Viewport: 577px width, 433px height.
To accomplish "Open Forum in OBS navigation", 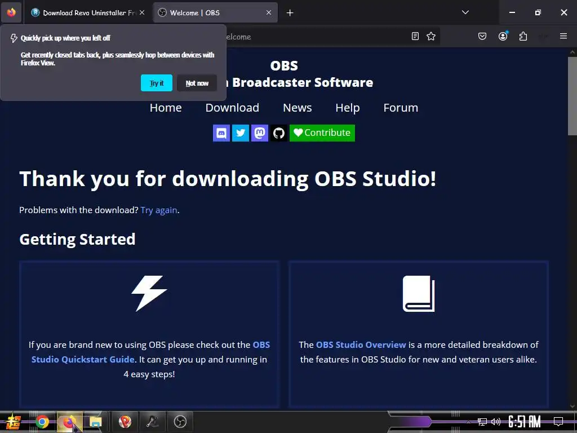I will click(401, 108).
